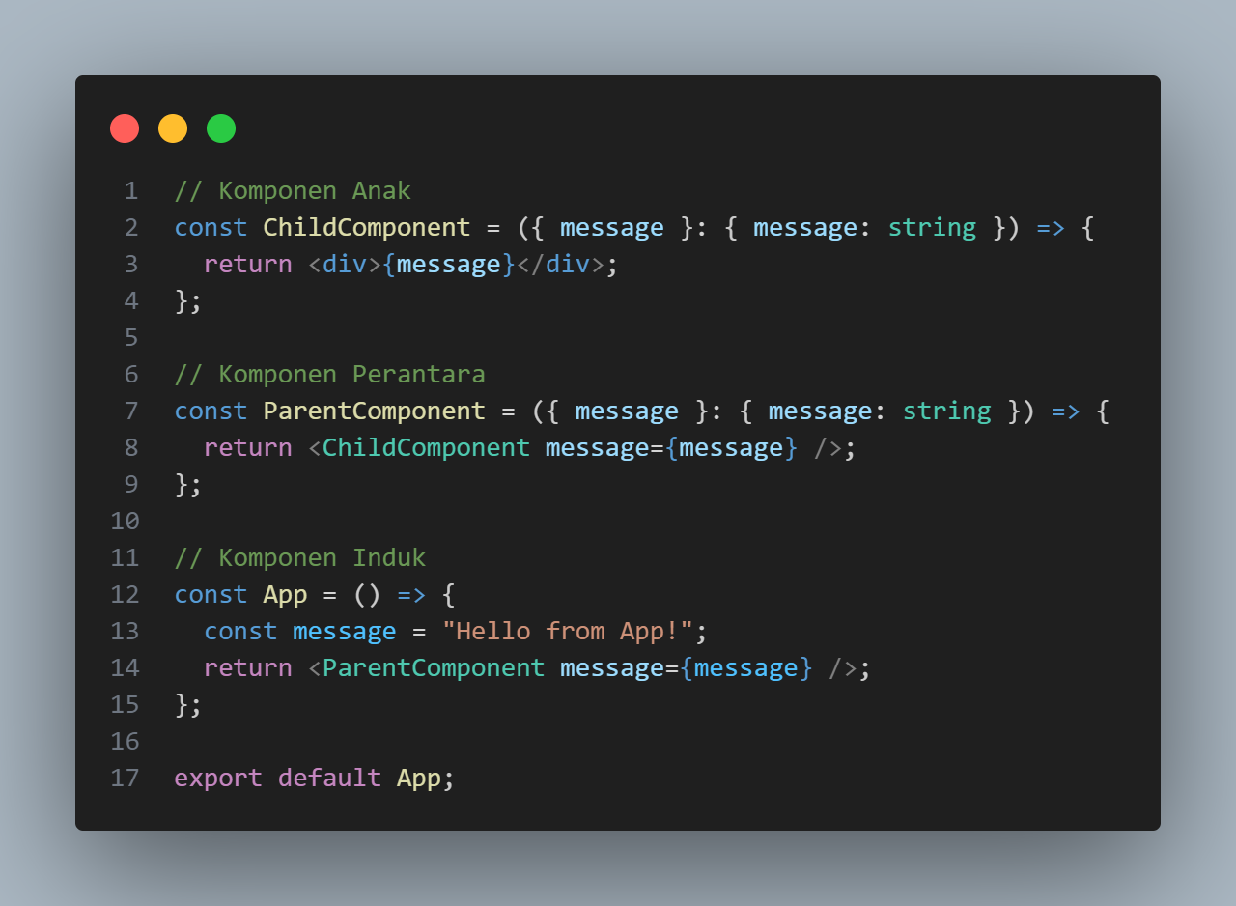Screen dimensions: 1236x906
Task: Click the green maximize dot
Action: 221,128
